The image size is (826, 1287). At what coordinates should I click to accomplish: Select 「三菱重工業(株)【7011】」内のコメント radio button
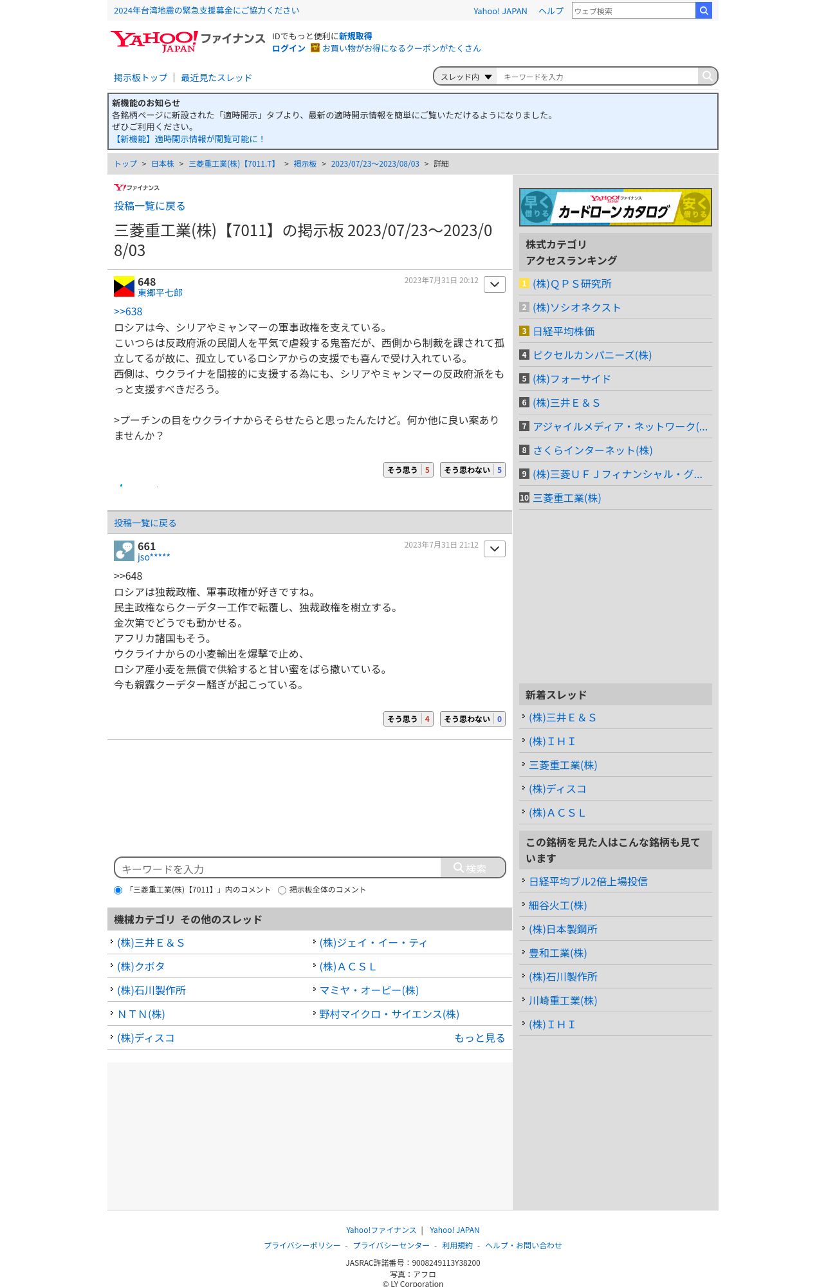click(x=118, y=890)
